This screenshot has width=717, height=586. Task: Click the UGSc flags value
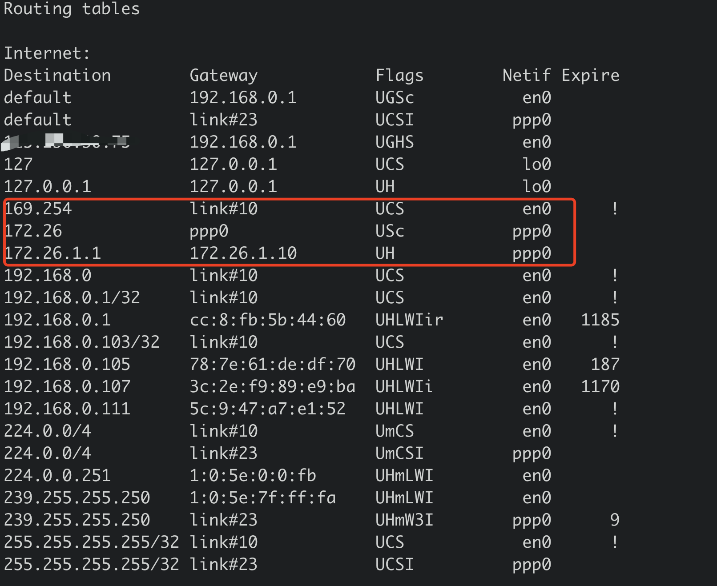click(x=395, y=98)
